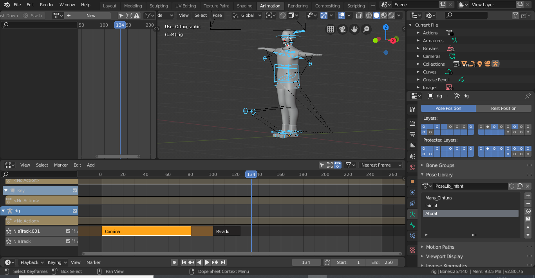The height and width of the screenshot is (278, 535).
Task: Open the Render properties tab icon
Action: (412, 123)
